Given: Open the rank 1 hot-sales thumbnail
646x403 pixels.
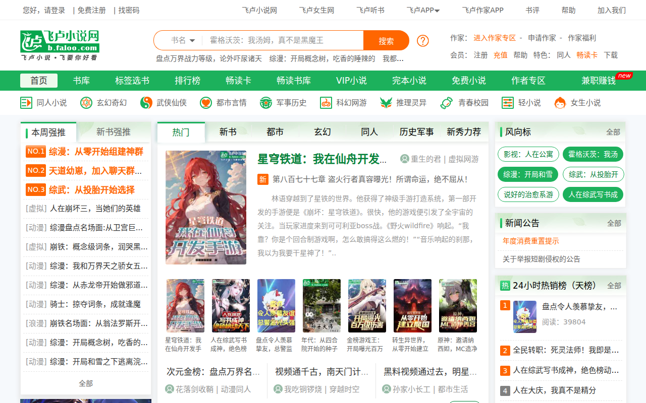Looking at the screenshot, I should 525,317.
